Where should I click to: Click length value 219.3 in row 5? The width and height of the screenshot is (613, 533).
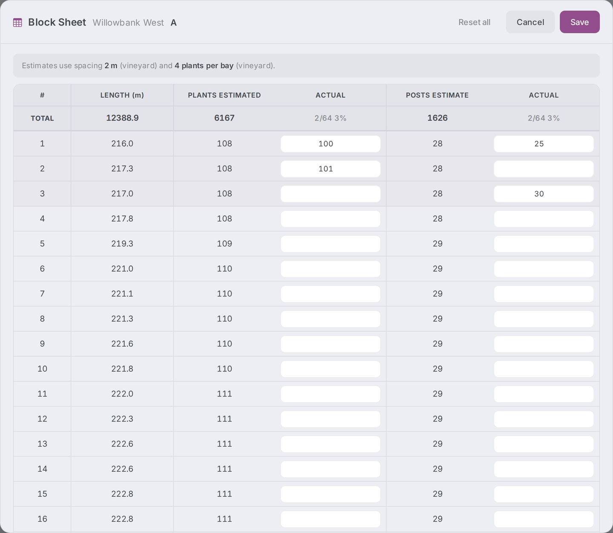122,244
